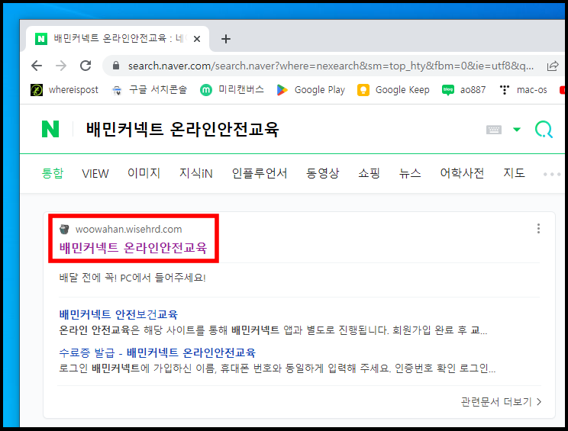Image resolution: width=568 pixels, height=431 pixels.
Task: Reload the page with refresh icon
Action: pyautogui.click(x=86, y=66)
